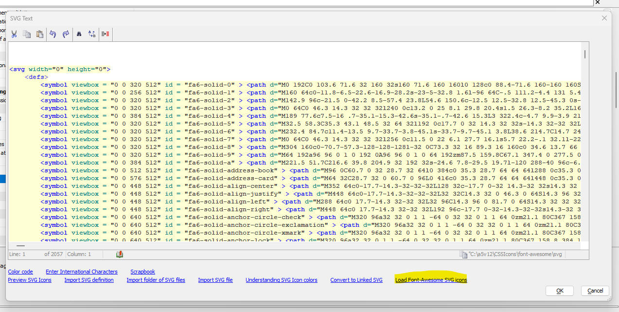Copy text using the copy icon

(27, 34)
